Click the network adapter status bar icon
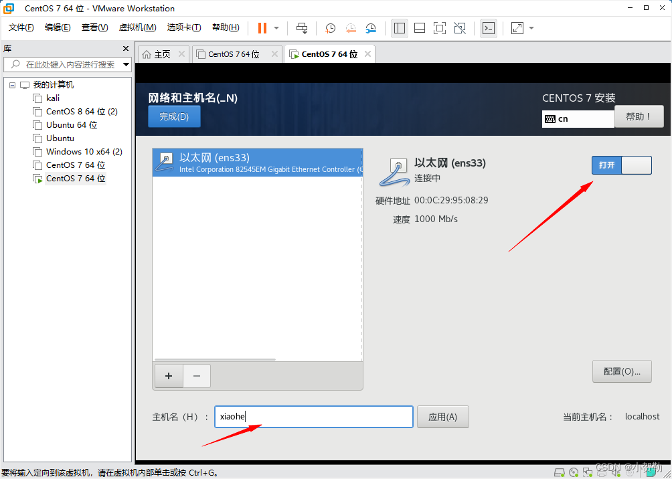 pos(588,472)
